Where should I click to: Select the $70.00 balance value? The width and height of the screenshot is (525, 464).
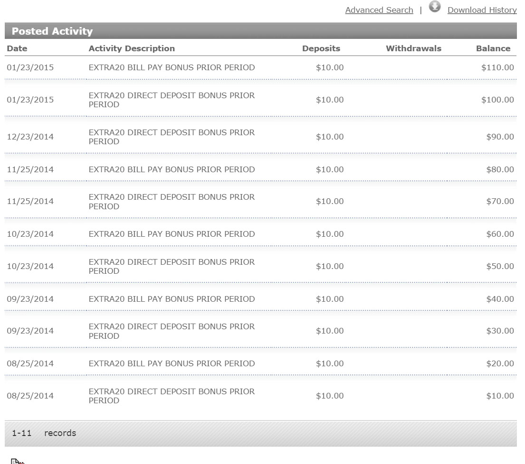tap(500, 201)
